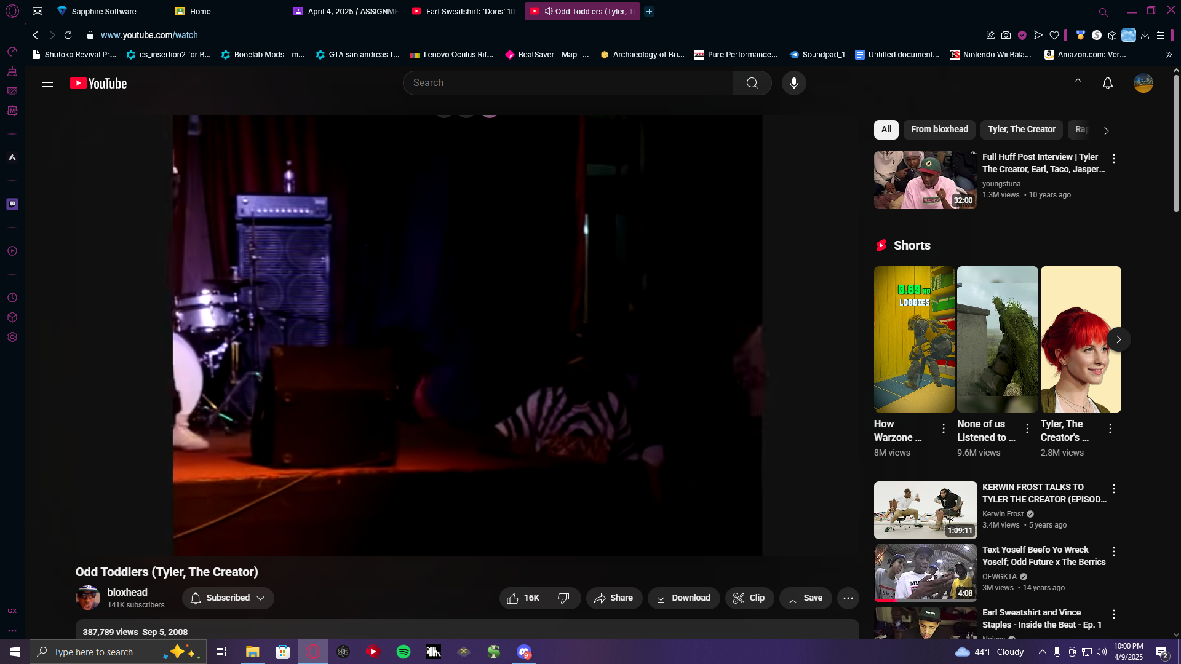Open Discord from the Windows taskbar
Image resolution: width=1181 pixels, height=664 pixels.
click(x=524, y=652)
